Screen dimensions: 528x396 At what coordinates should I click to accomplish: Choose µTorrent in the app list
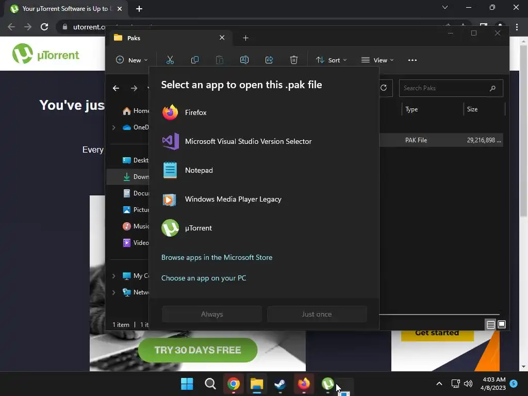coord(264,228)
